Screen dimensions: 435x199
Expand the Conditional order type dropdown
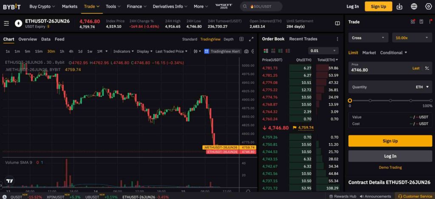393,53
